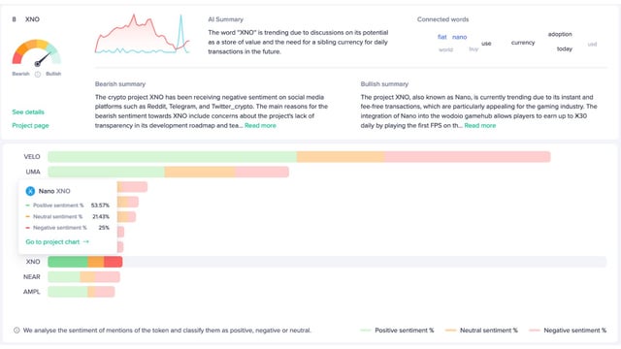621x349 pixels.
Task: Click the arrow next to Go to project chart
Action: coord(86,241)
